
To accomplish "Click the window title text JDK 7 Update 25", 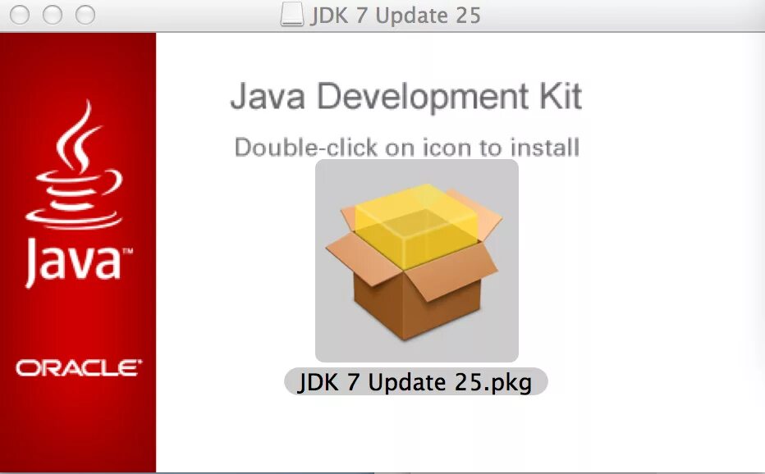I will click(395, 15).
